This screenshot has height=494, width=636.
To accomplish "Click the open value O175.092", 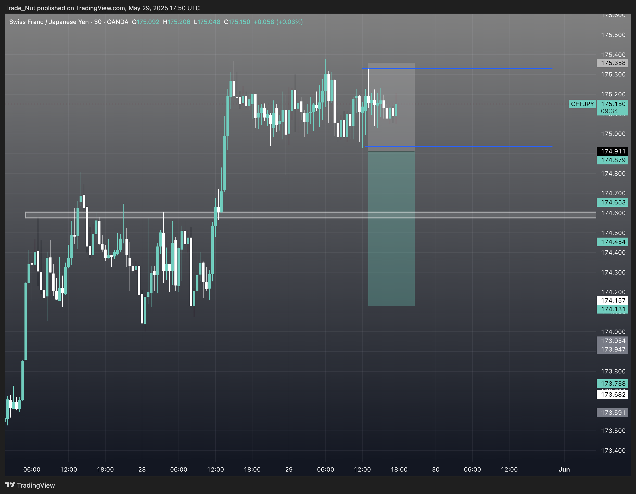I will tap(146, 22).
